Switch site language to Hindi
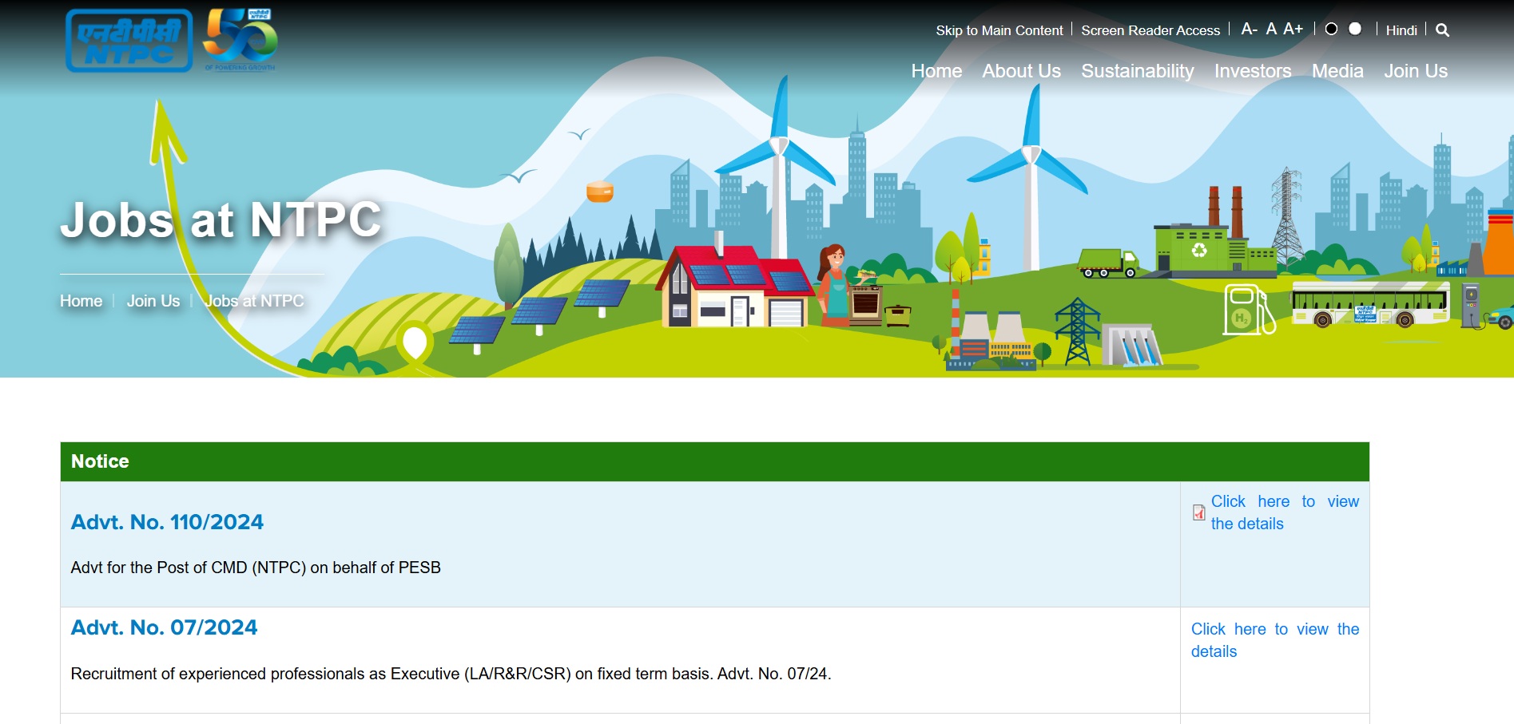This screenshot has height=724, width=1514. [1401, 30]
